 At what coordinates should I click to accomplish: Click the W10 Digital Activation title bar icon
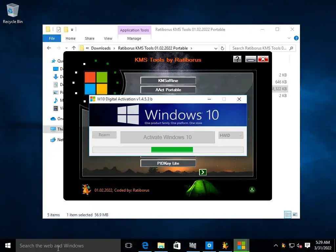(93, 99)
